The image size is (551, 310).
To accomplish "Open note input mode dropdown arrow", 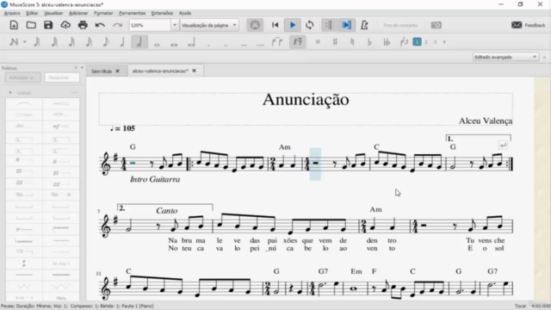I will 25,42.
